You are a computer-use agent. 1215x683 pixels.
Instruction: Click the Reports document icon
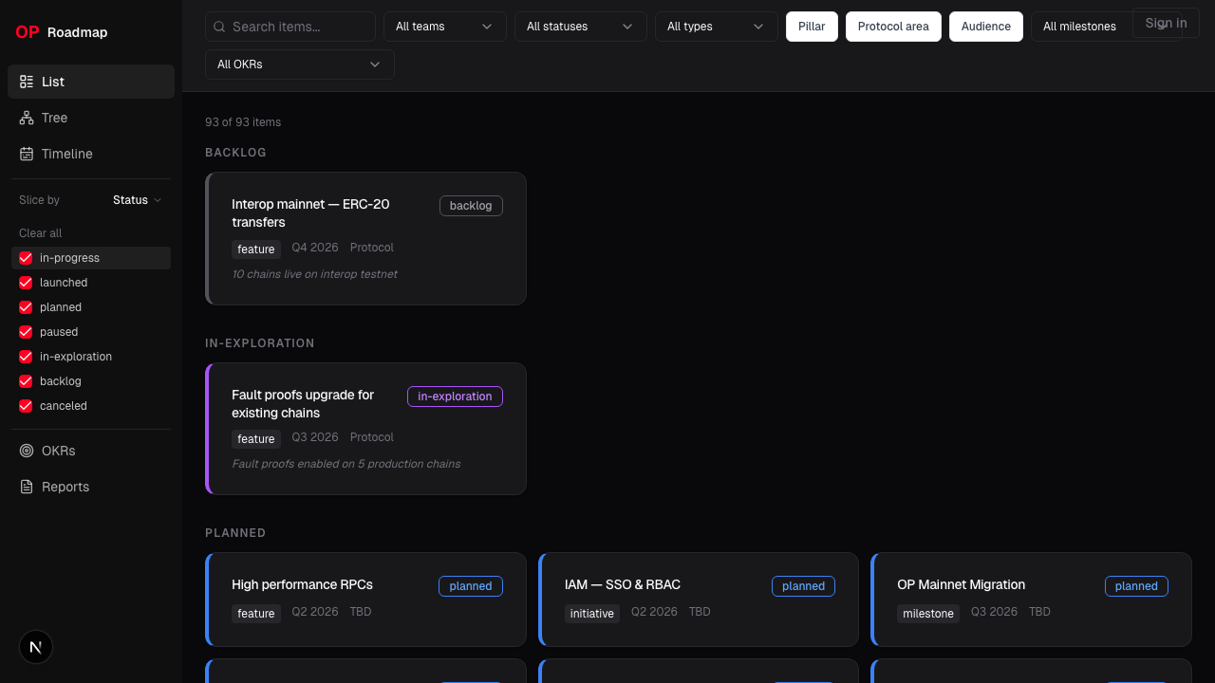[27, 487]
